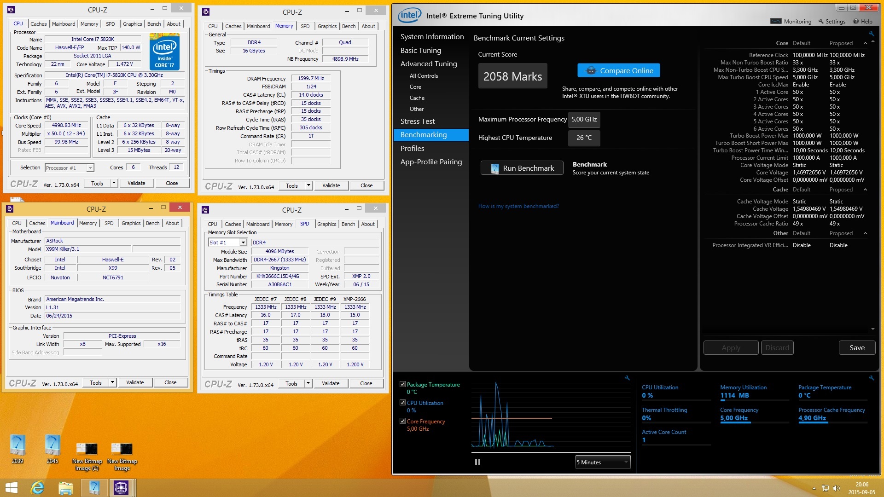
Task: Open the Windows Start button
Action: click(x=11, y=488)
